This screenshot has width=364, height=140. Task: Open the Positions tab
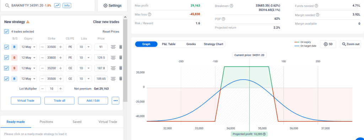coord(46,122)
